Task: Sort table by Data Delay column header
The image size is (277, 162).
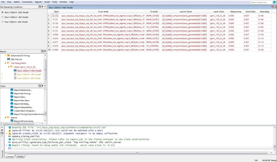Action: point(265,12)
